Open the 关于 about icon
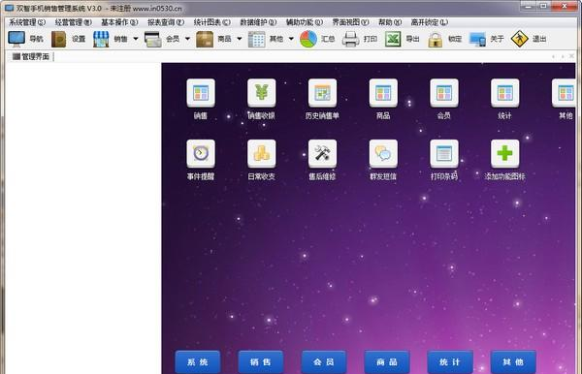The width and height of the screenshot is (582, 374). [x=477, y=39]
